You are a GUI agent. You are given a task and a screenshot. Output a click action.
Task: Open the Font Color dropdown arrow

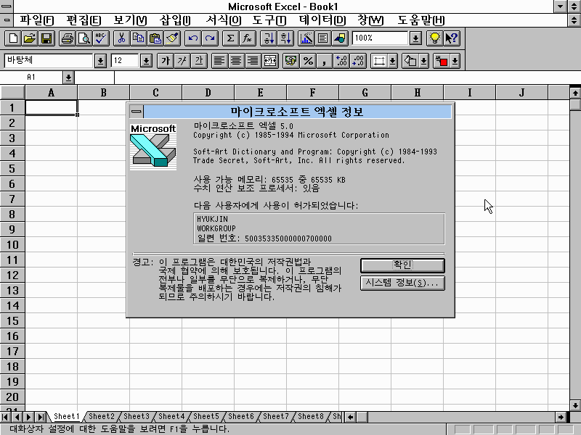coord(455,61)
